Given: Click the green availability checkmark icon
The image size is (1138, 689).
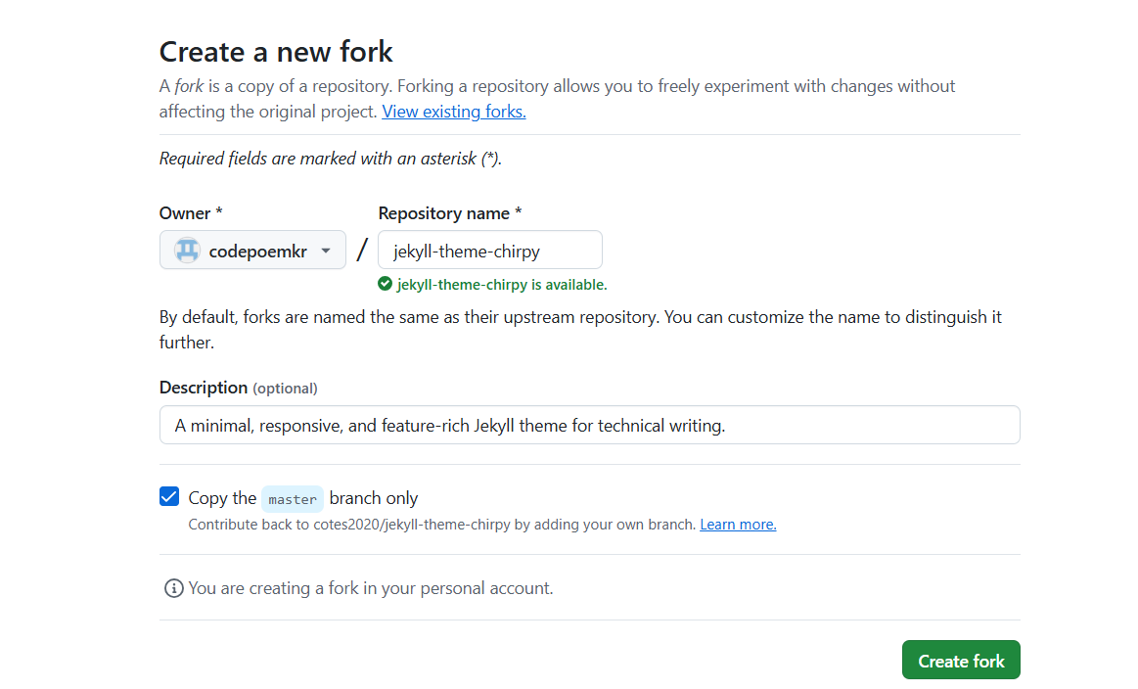Looking at the screenshot, I should 386,284.
